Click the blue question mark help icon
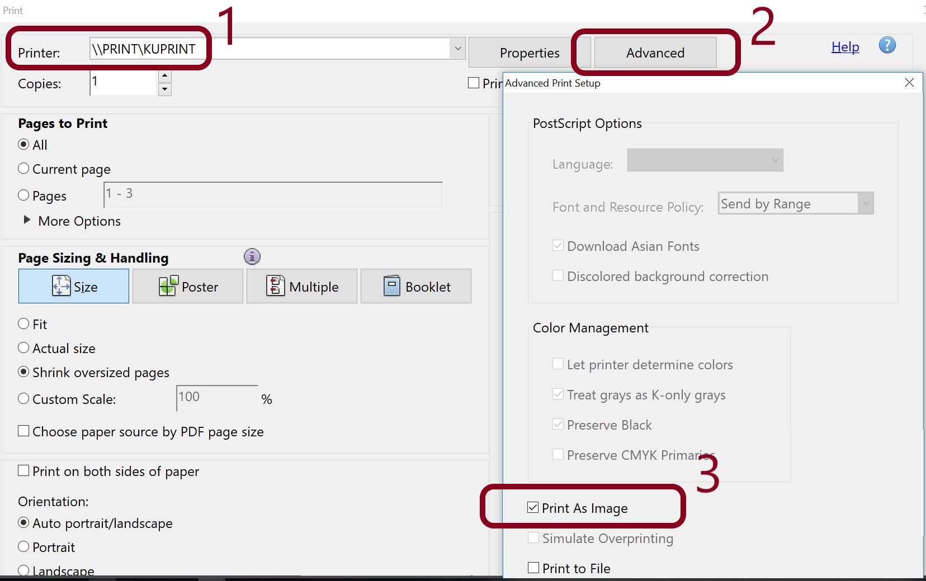The image size is (926, 581). [x=887, y=45]
